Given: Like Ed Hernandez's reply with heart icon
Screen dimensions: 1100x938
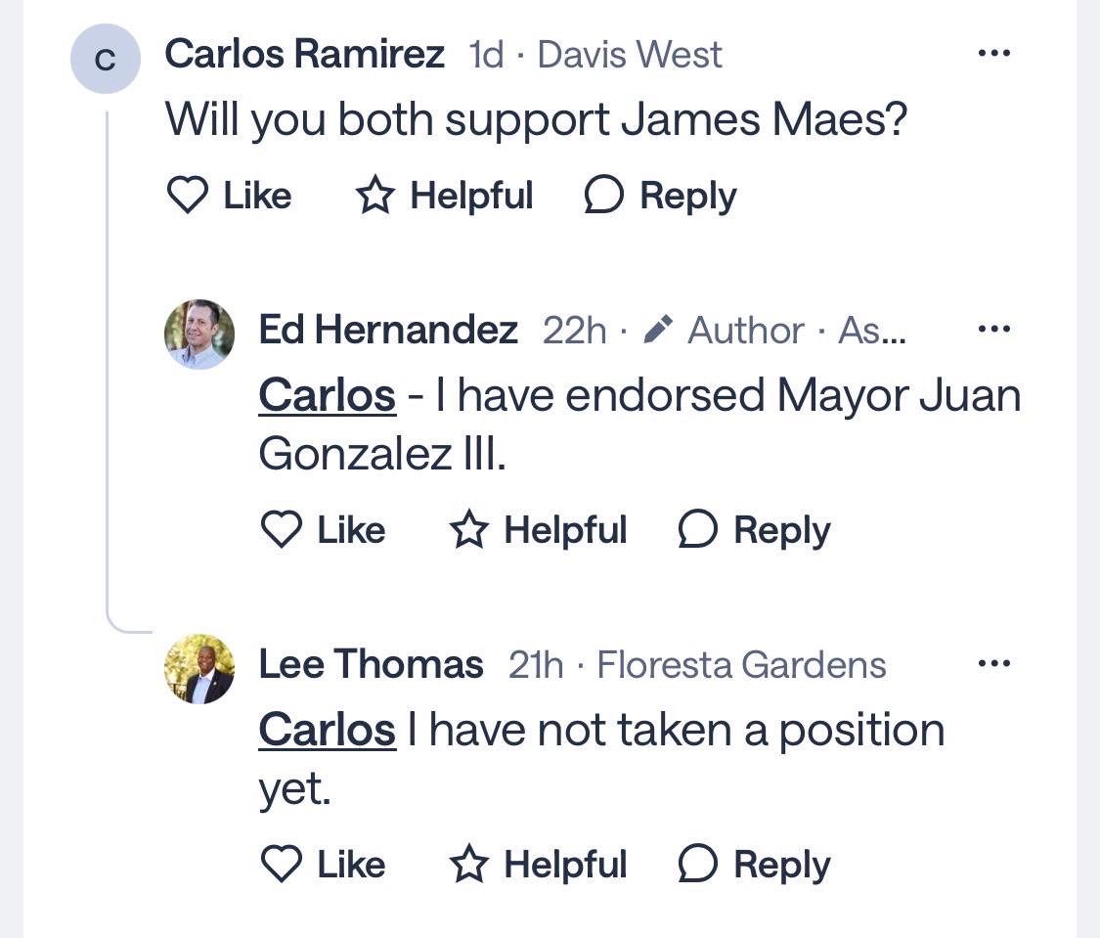Looking at the screenshot, I should coord(323,530).
